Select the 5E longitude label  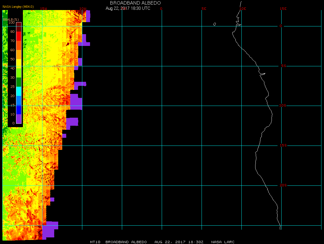(x=204, y=9)
